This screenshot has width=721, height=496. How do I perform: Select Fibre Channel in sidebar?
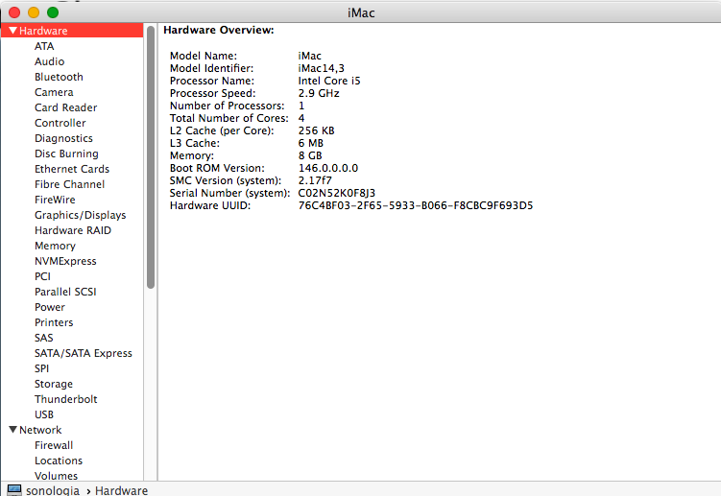pos(69,184)
